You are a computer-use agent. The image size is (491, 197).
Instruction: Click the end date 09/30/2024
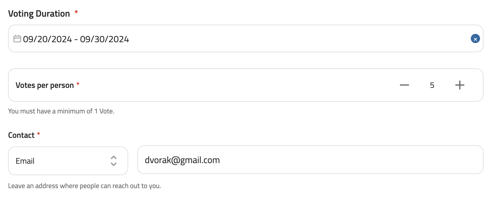click(x=104, y=39)
